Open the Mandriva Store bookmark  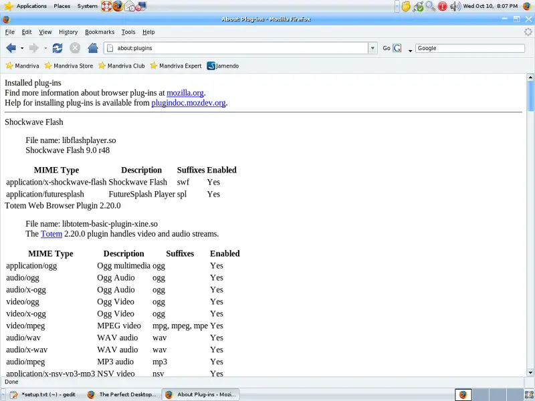click(x=69, y=65)
